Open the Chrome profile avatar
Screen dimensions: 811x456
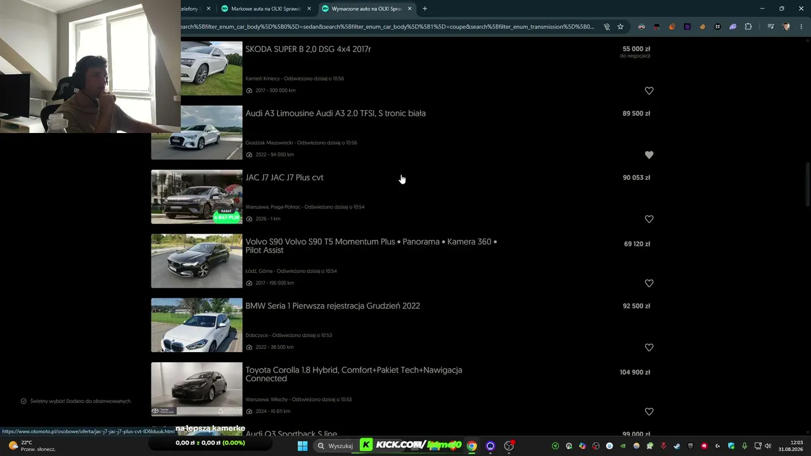[x=786, y=27]
